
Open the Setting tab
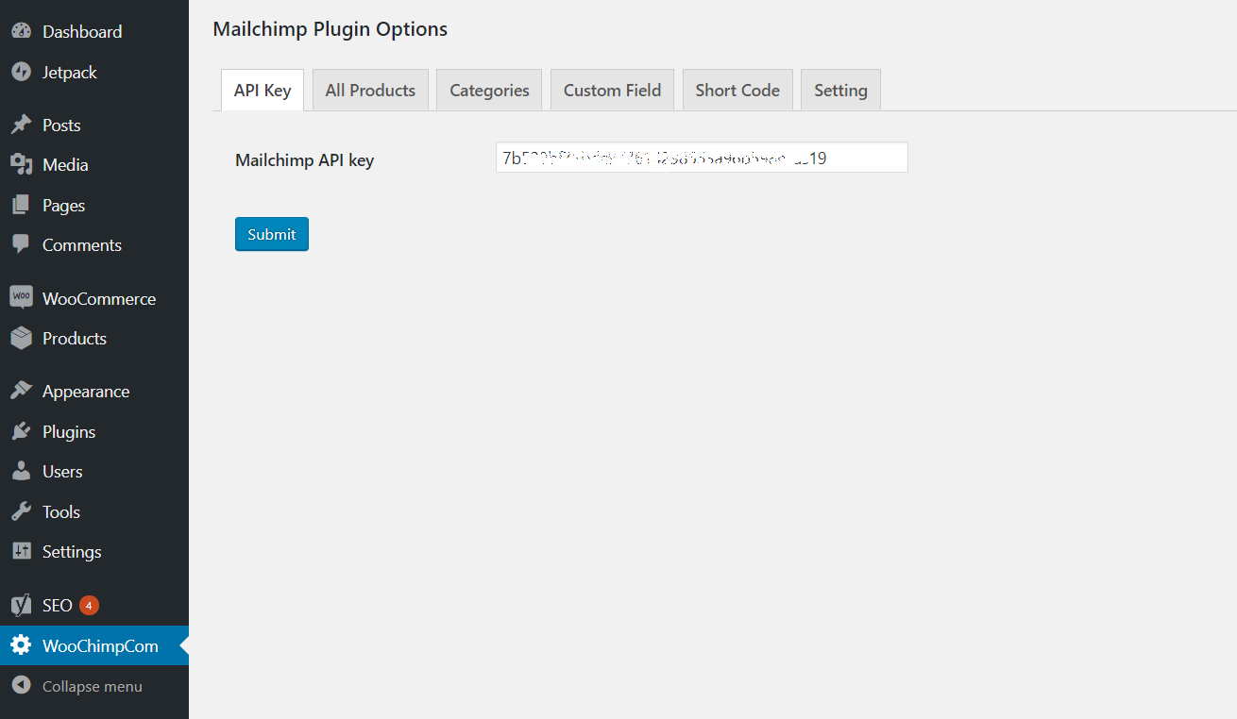pyautogui.click(x=840, y=91)
